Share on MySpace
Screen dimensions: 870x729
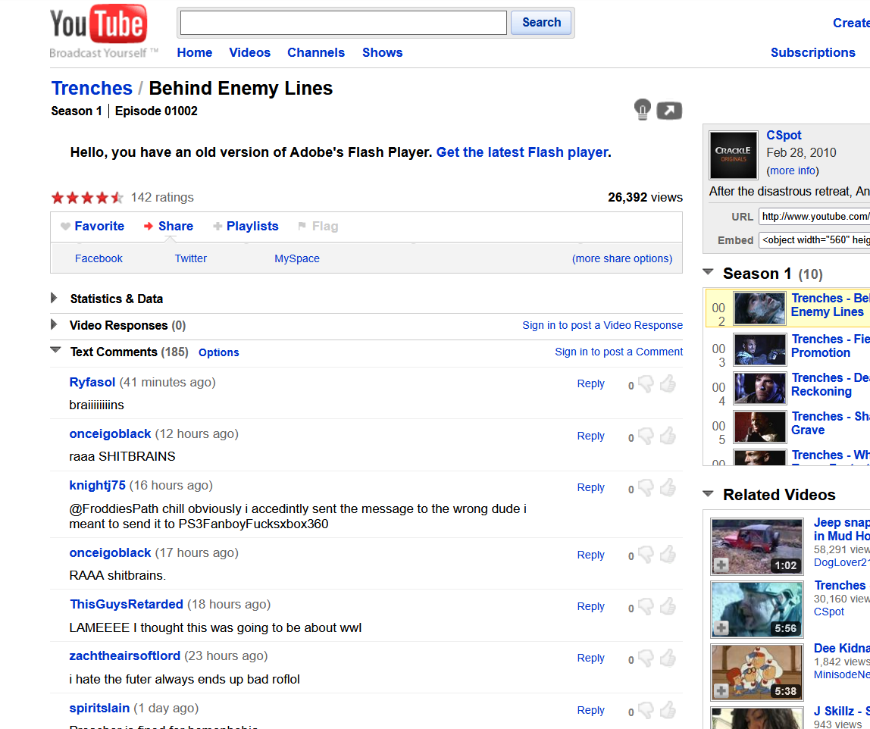pyautogui.click(x=297, y=258)
